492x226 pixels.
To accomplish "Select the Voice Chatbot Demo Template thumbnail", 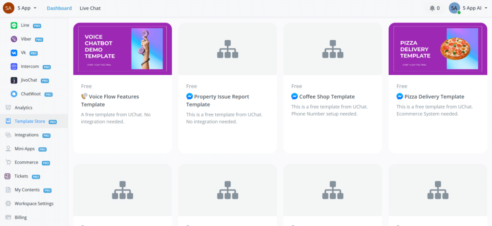I will point(123,49).
